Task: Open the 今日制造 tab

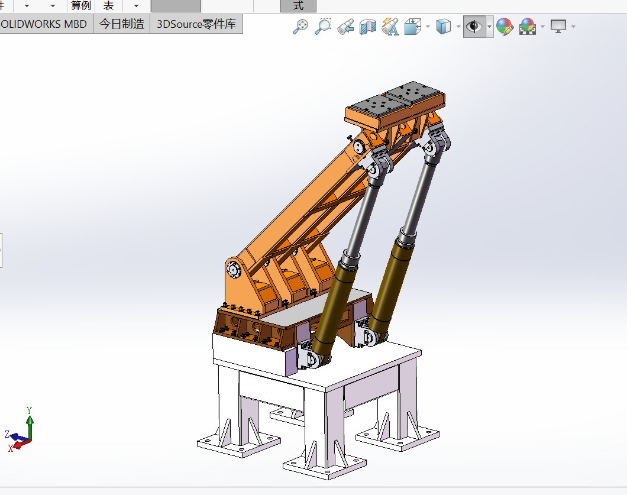Action: tap(122, 24)
